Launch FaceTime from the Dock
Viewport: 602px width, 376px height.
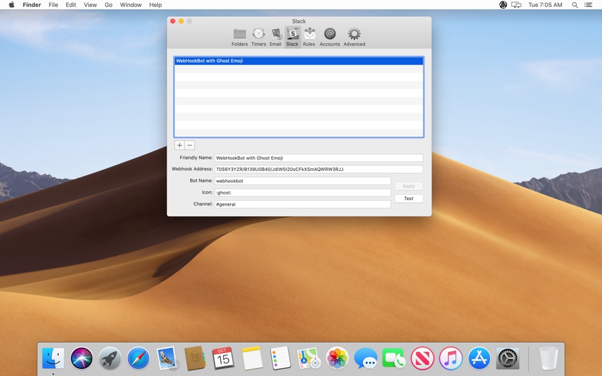(x=394, y=358)
